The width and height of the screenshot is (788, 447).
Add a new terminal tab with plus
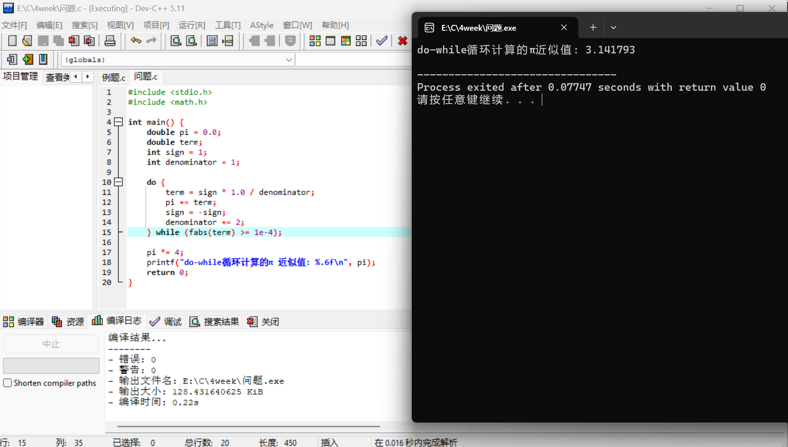[x=593, y=28]
